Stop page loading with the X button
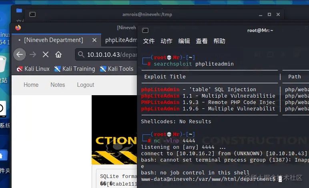Image resolution: width=309 pixels, height=188 pixels. click(46, 54)
